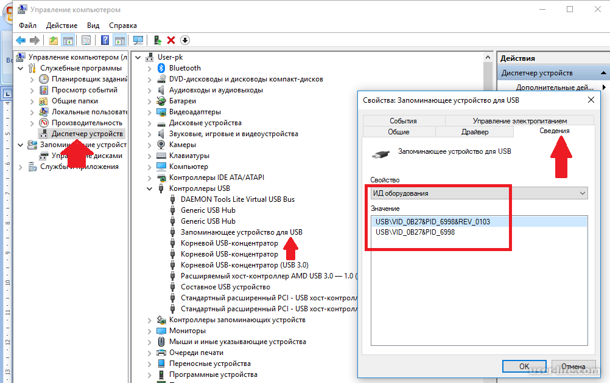Open the Свойство dropdown showing ИД оборудования

coord(479,193)
